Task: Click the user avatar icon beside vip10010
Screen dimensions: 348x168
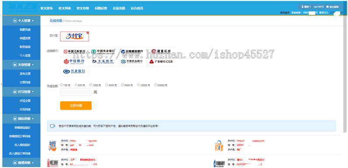Action: coord(302,7)
